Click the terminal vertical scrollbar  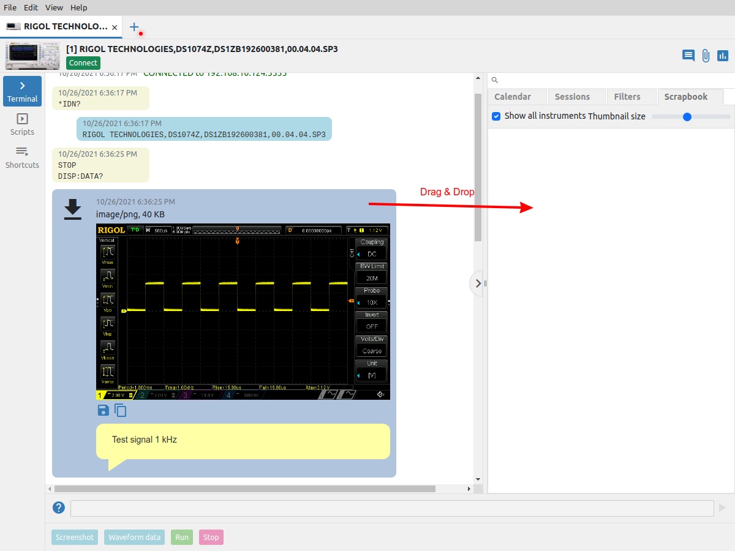click(478, 167)
